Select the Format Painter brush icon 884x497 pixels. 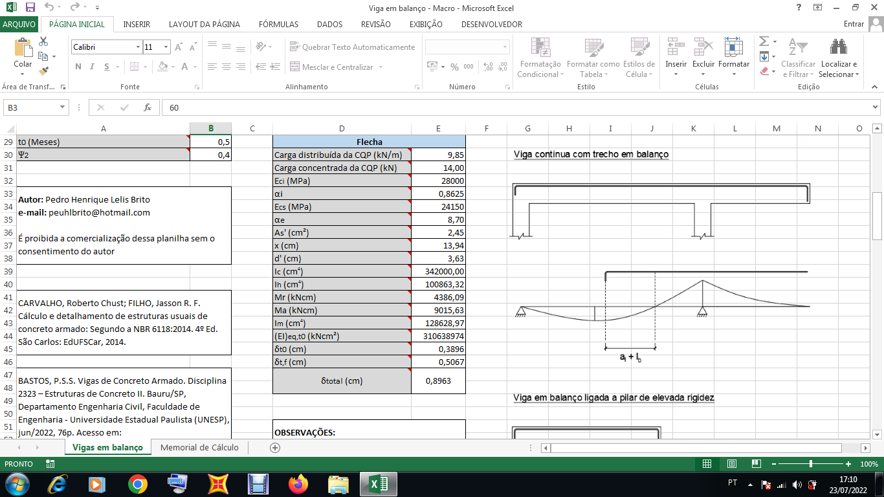point(43,71)
